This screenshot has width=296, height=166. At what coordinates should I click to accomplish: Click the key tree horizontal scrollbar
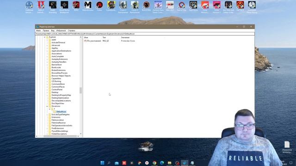[x=60, y=136]
